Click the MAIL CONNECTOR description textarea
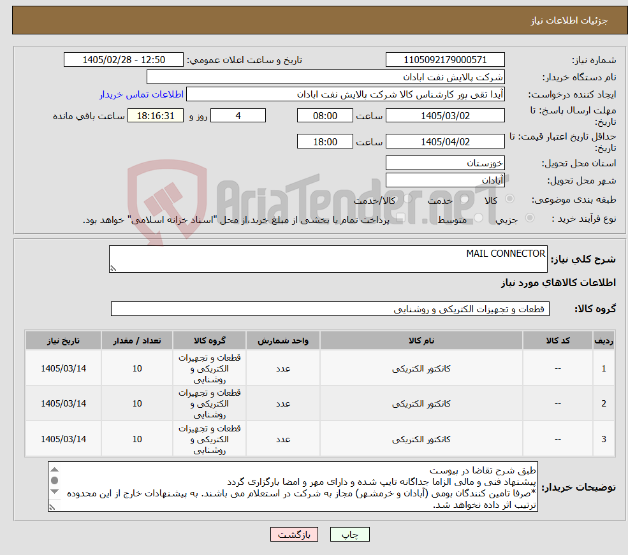The width and height of the screenshot is (628, 555). pyautogui.click(x=328, y=259)
